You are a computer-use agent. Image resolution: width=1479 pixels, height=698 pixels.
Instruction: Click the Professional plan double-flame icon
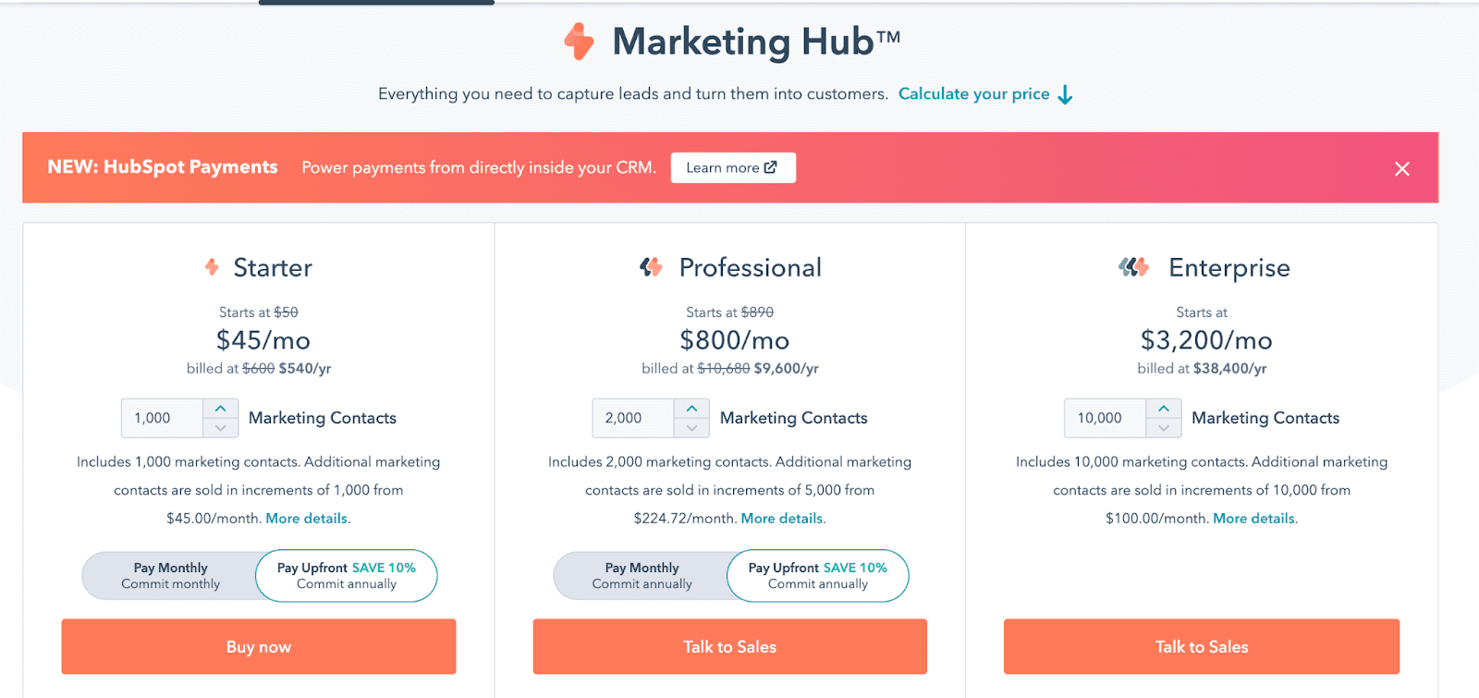pos(650,267)
